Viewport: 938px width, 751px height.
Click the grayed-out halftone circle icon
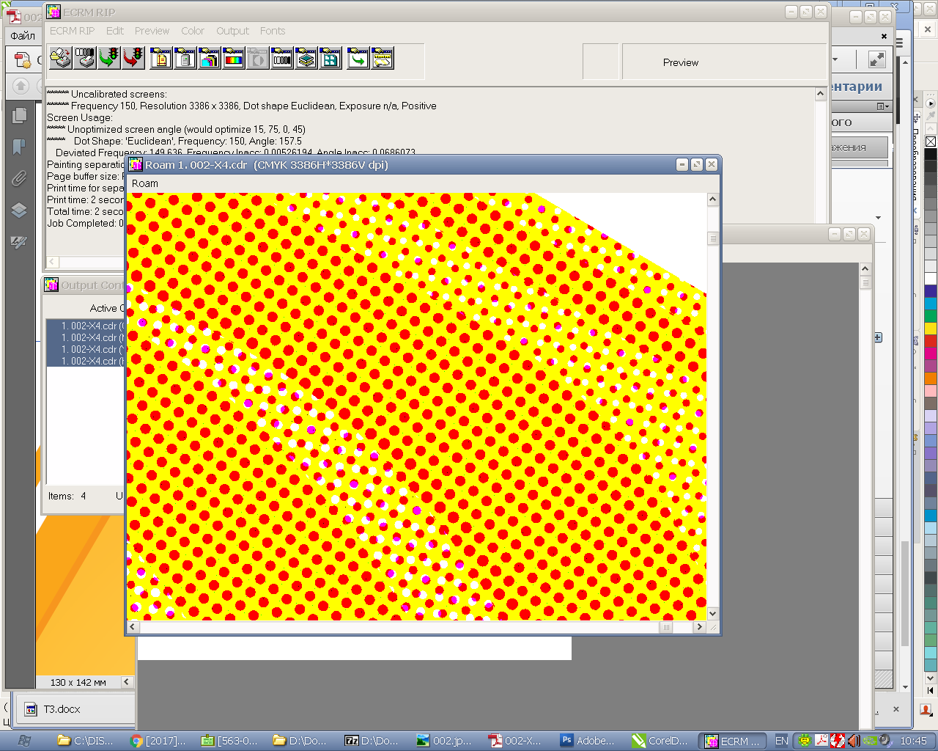[258, 58]
